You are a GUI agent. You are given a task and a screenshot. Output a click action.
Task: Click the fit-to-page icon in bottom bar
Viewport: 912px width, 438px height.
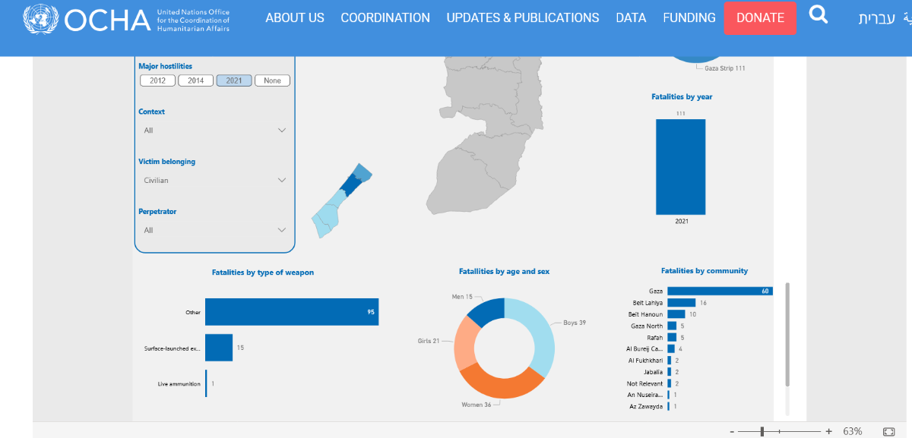[x=888, y=431]
